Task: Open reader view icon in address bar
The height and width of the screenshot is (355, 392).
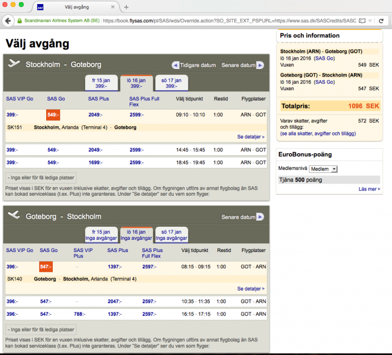Action: point(362,21)
